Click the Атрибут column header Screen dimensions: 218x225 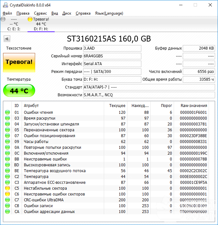click(x=63, y=106)
